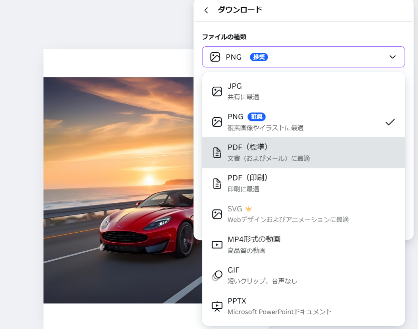Image resolution: width=418 pixels, height=329 pixels.
Task: Click the JPG image icon
Action: [217, 92]
